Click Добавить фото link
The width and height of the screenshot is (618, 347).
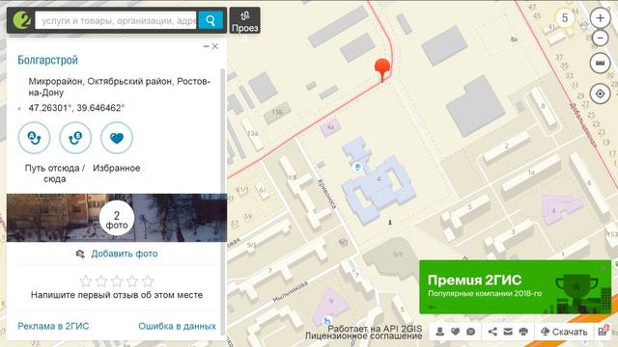125,254
